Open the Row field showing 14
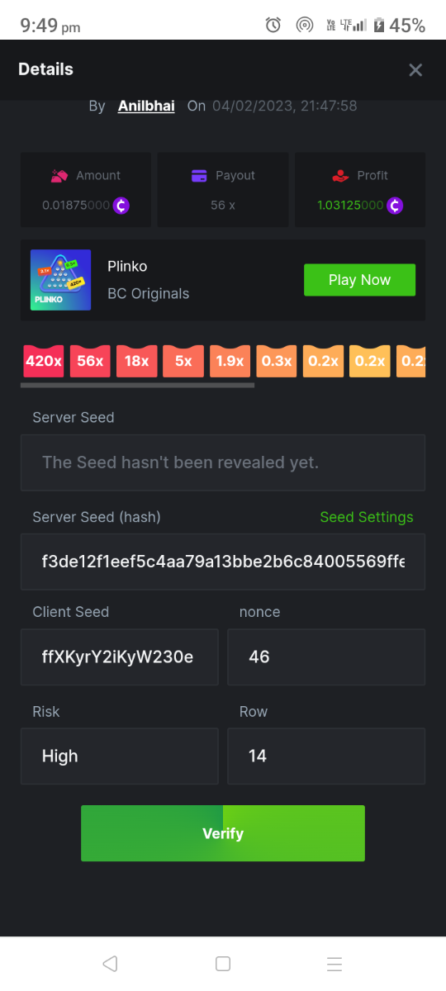 click(326, 756)
